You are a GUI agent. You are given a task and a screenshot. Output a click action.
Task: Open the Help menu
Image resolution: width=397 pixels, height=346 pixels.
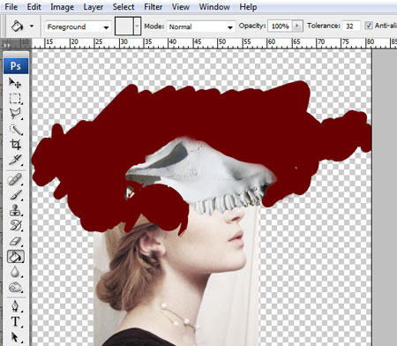(248, 7)
